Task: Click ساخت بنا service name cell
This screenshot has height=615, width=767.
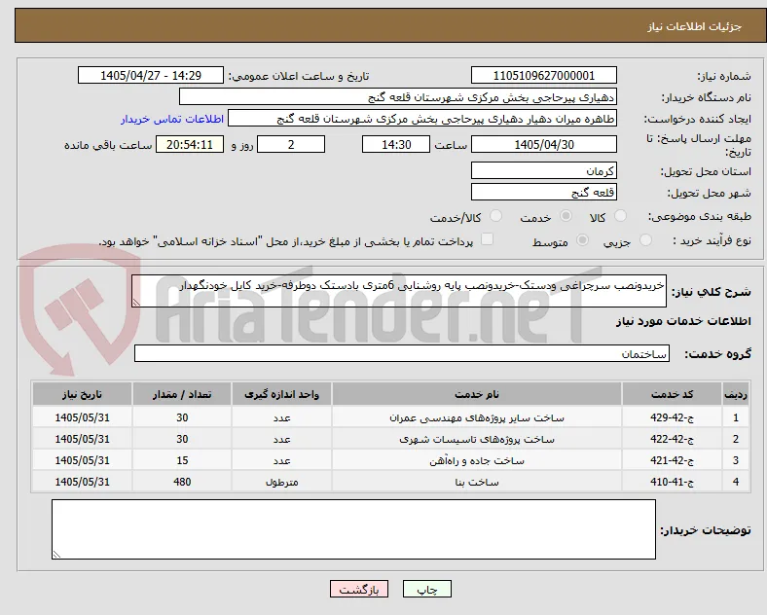Action: pos(477,482)
